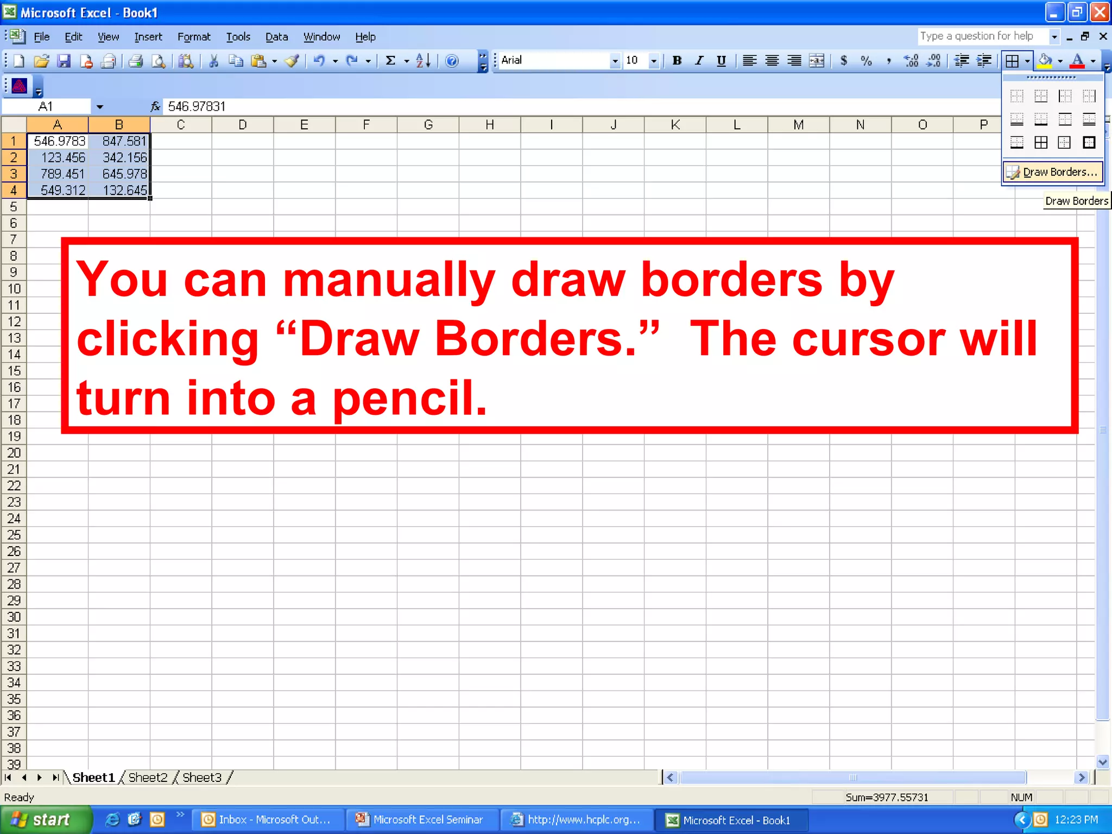Open the Insert menu
The image size is (1112, 834).
148,37
